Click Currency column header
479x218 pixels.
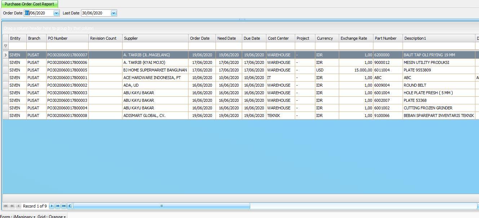tap(327, 38)
